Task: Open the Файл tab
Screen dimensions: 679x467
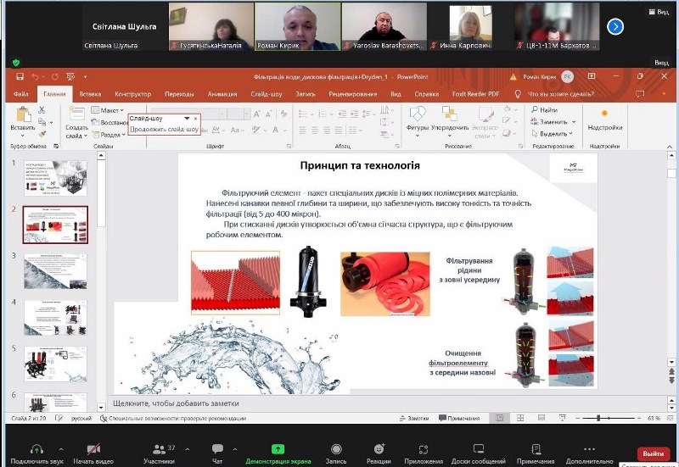Action: [x=20, y=94]
